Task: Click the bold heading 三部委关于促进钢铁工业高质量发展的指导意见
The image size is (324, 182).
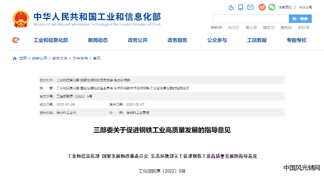Action: click(162, 130)
